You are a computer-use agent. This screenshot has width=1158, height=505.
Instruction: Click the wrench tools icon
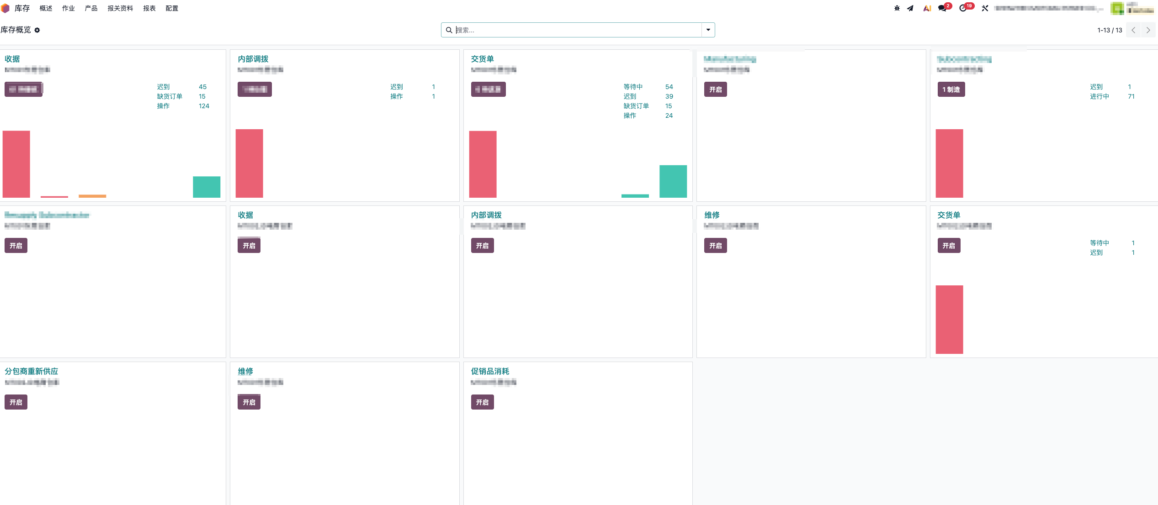985,8
